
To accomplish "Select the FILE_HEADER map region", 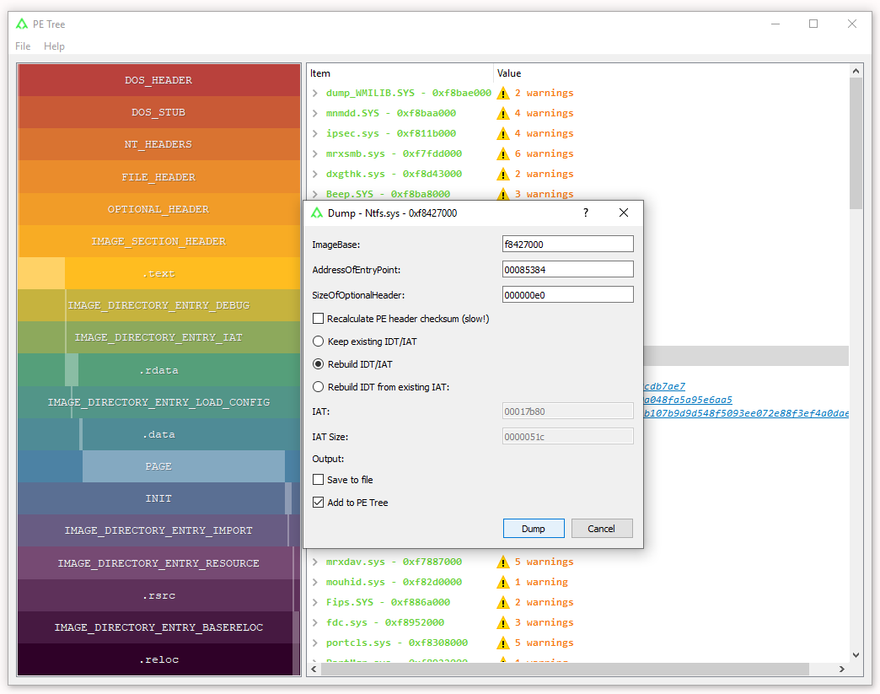I will point(158,177).
